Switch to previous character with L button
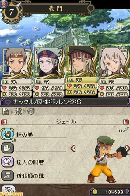The image size is (130, 196). 4,122
